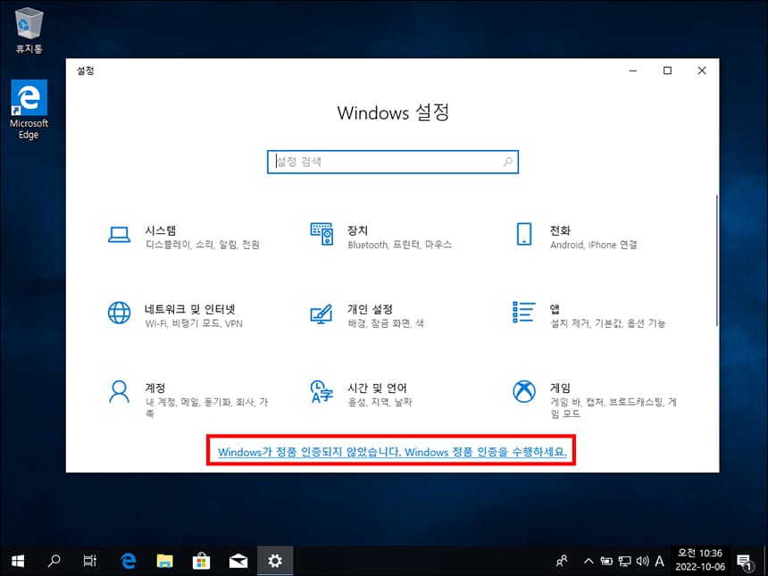
Task: Click the Settings gear on the taskbar
Action: tap(275, 561)
